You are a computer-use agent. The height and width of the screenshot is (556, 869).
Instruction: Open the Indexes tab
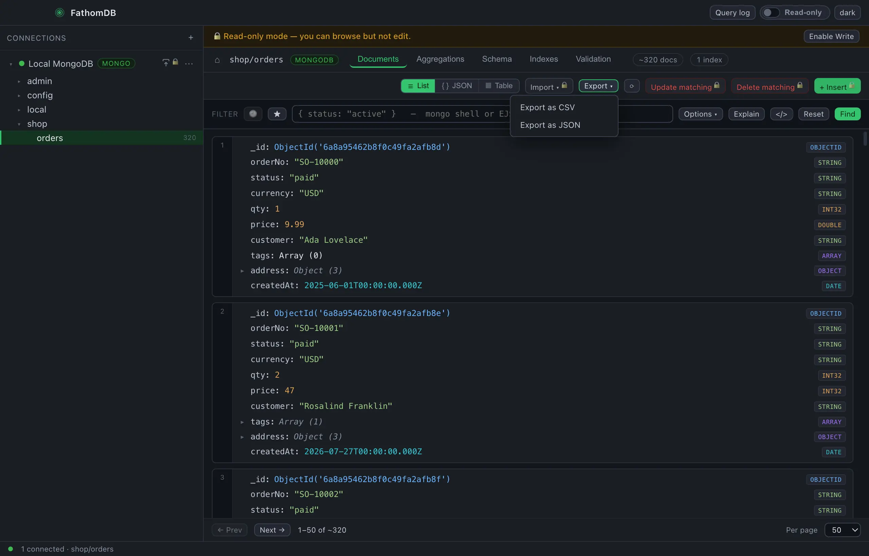[x=544, y=59]
